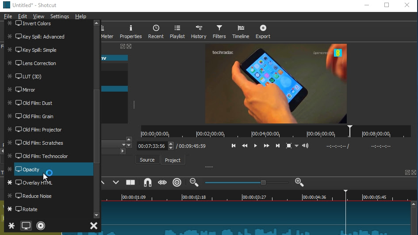This screenshot has width=418, height=235.
Task: Click the player scrubber playhead marker
Action: point(350,131)
